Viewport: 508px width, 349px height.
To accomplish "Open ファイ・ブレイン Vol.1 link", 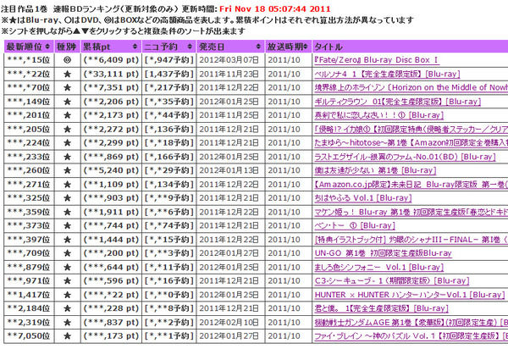I will [x=411, y=336].
